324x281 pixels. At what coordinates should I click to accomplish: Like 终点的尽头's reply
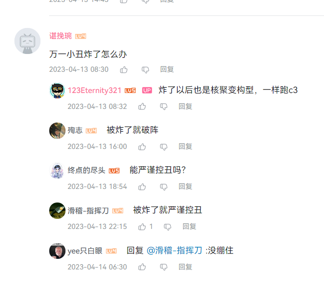[142, 187]
